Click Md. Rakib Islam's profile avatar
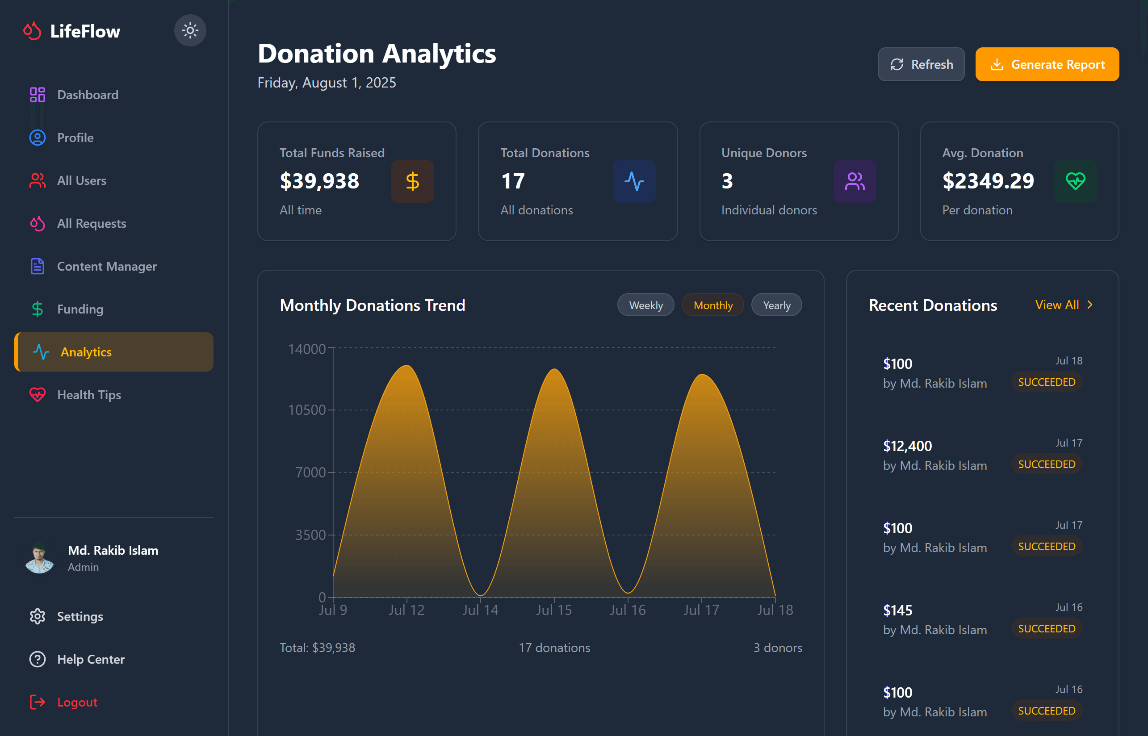 click(39, 558)
